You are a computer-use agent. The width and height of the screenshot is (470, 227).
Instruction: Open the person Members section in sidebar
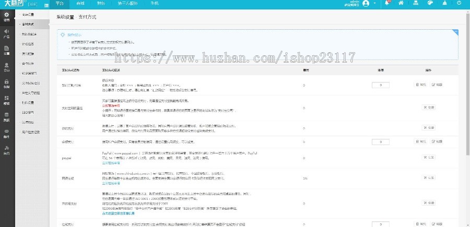[x=7, y=67]
